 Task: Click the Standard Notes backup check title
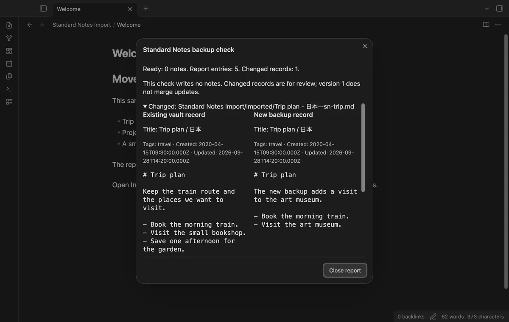coord(189,50)
